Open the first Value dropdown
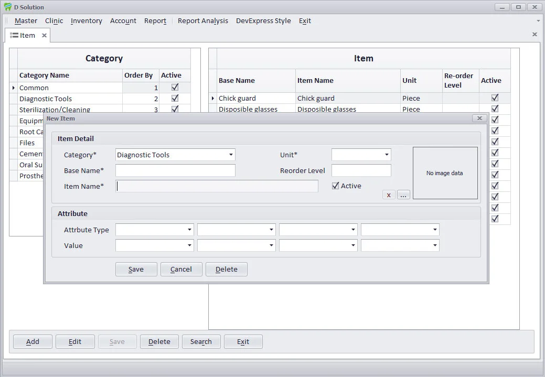 [x=189, y=245]
